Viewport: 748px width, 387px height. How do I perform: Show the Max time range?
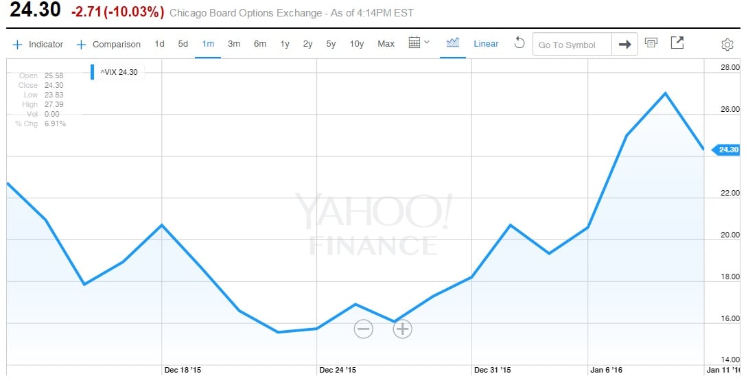coord(386,44)
